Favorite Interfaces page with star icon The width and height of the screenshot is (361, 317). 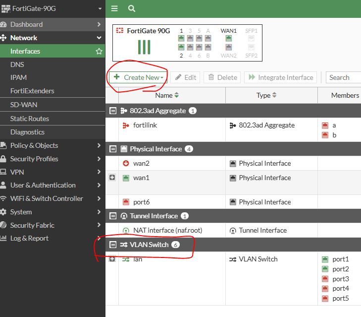coord(99,51)
